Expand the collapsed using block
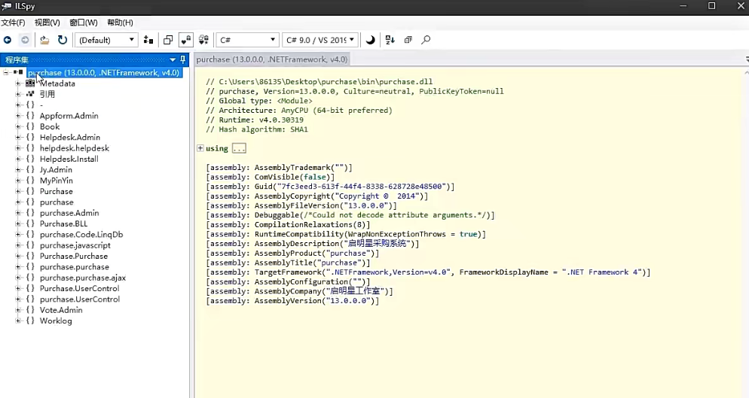This screenshot has height=398, width=749. (x=200, y=148)
